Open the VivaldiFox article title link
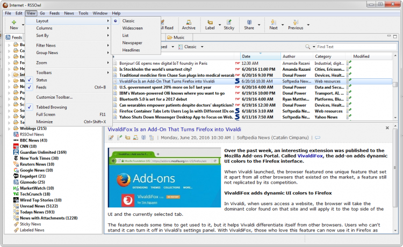The width and height of the screenshot is (403, 247). tap(174, 129)
